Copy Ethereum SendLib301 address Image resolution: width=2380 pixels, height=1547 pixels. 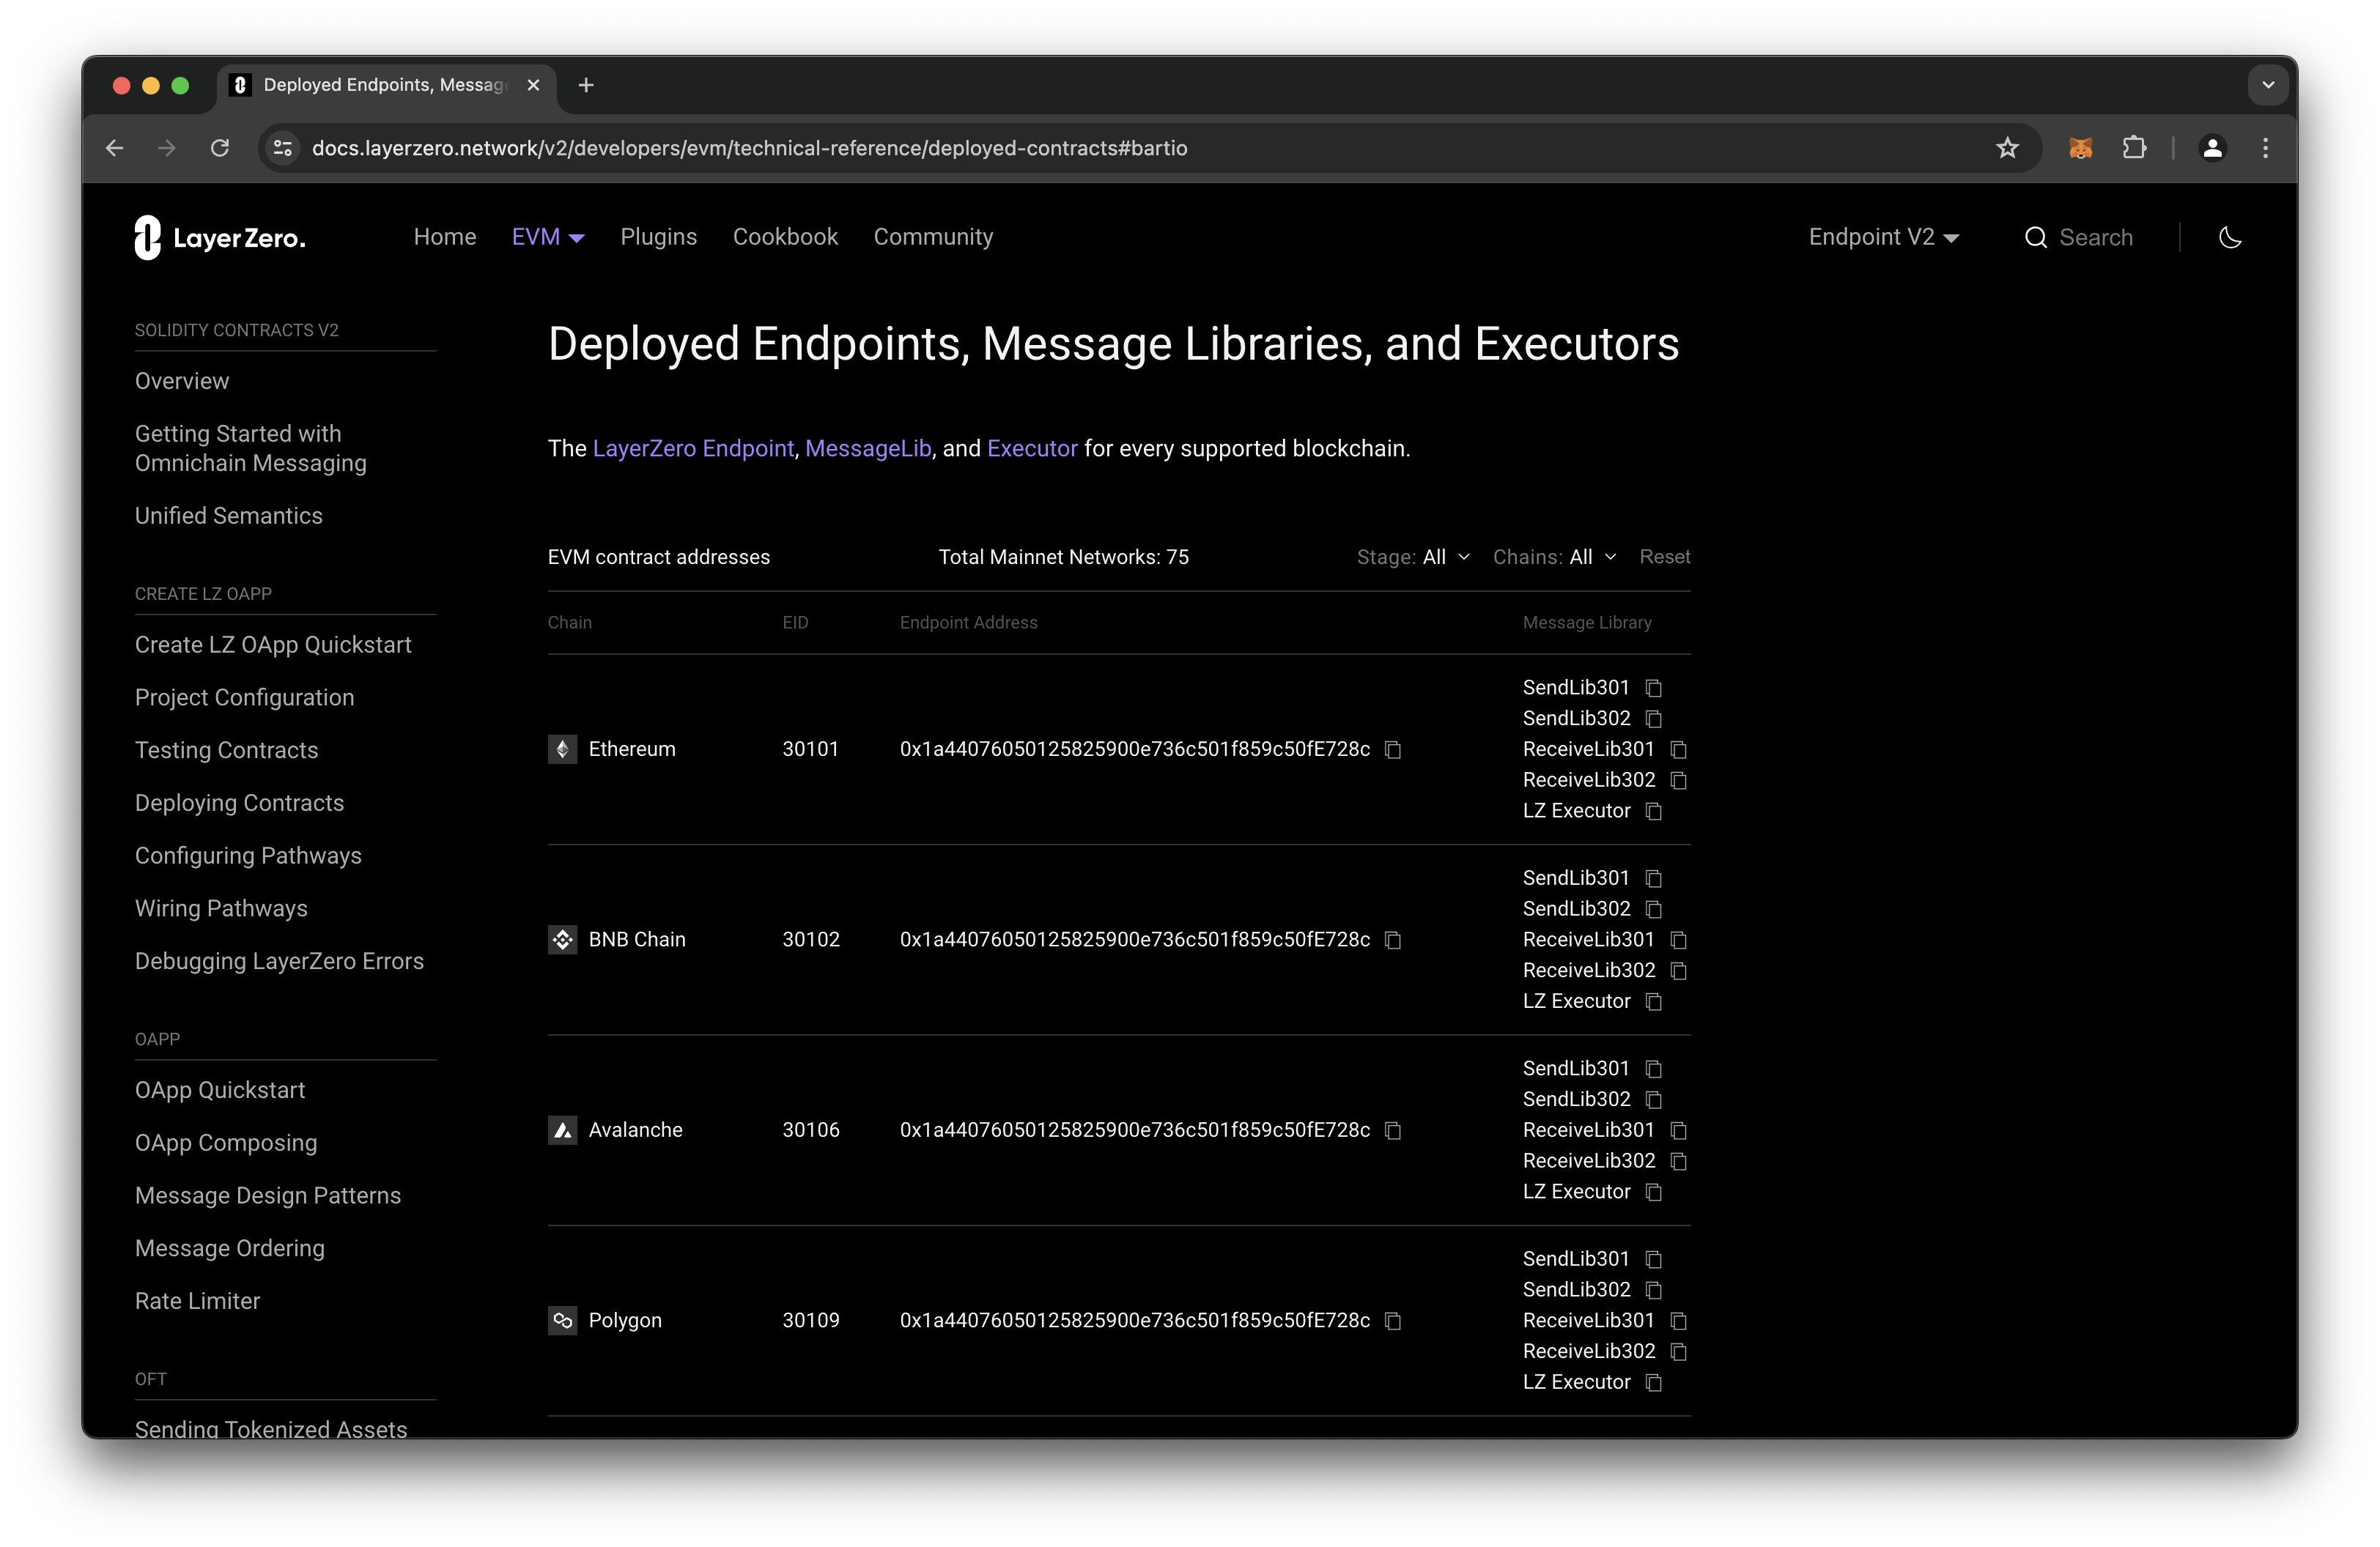click(x=1654, y=689)
